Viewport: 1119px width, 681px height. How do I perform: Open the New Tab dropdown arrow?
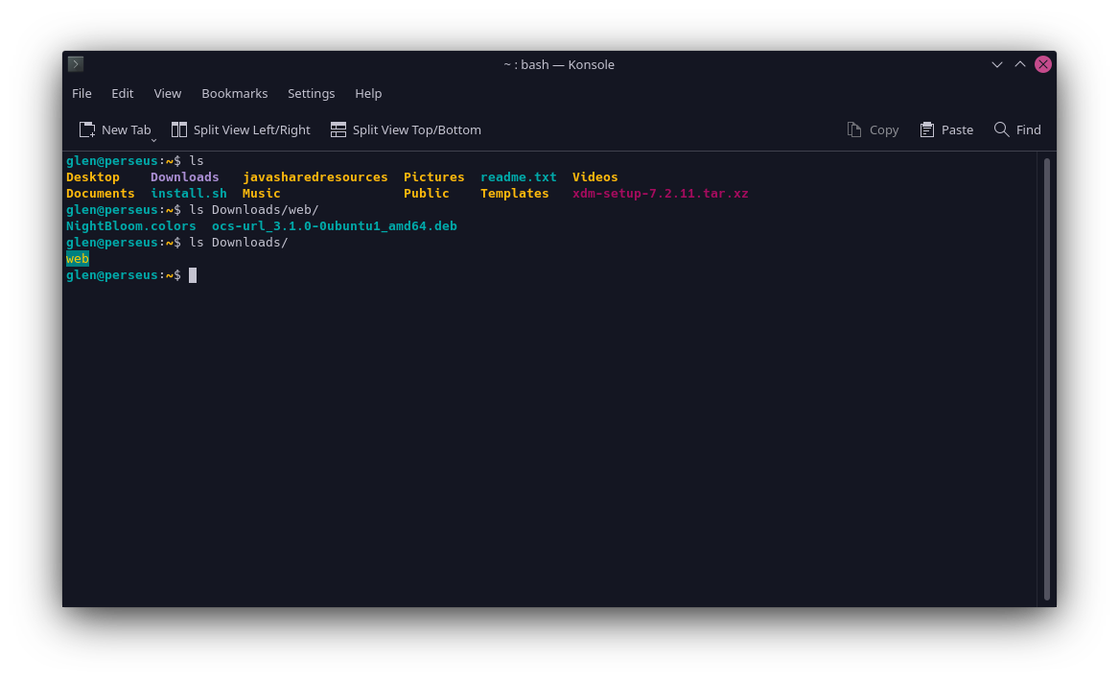tap(153, 141)
